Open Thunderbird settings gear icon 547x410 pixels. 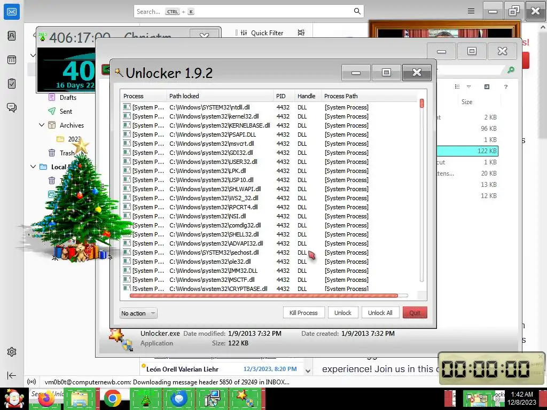click(12, 352)
